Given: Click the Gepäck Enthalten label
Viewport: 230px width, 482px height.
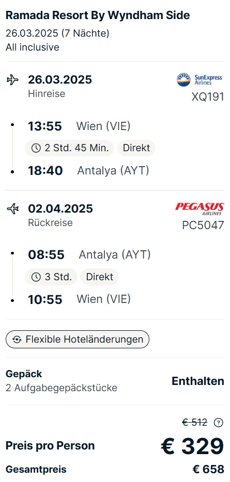Looking at the screenshot, I should tap(198, 381).
